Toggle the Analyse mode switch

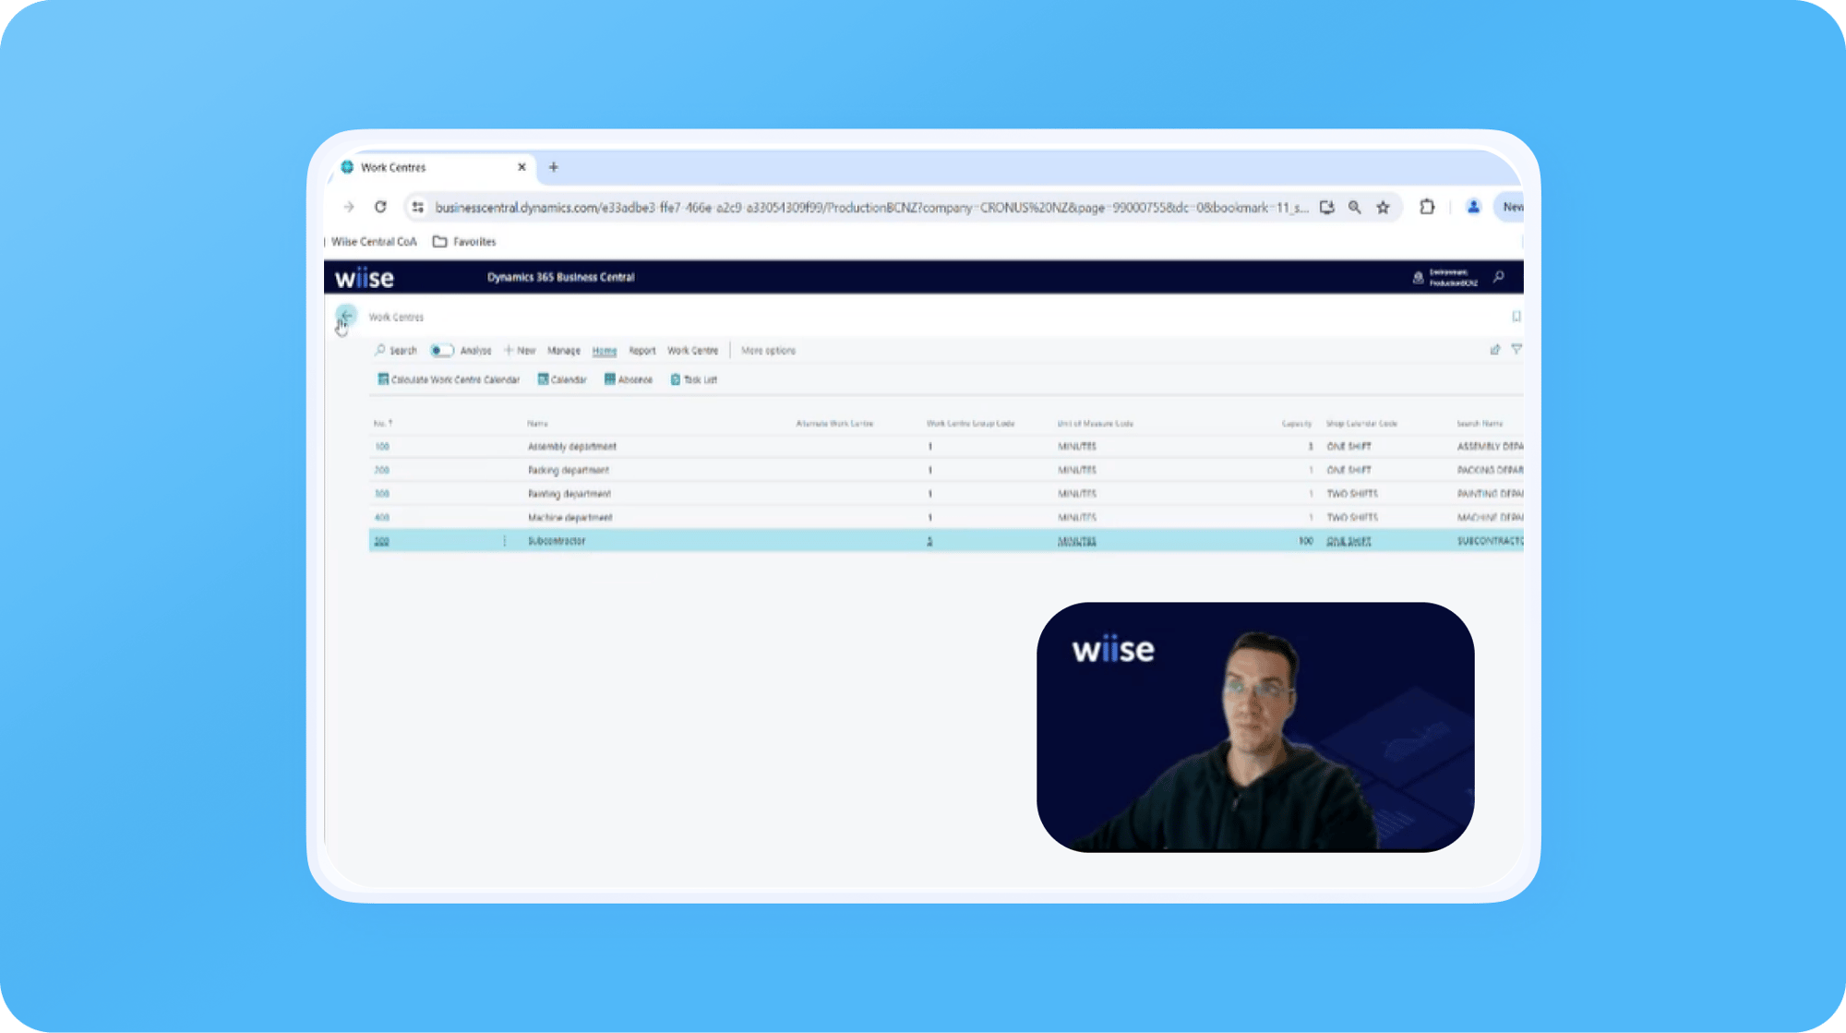click(442, 351)
